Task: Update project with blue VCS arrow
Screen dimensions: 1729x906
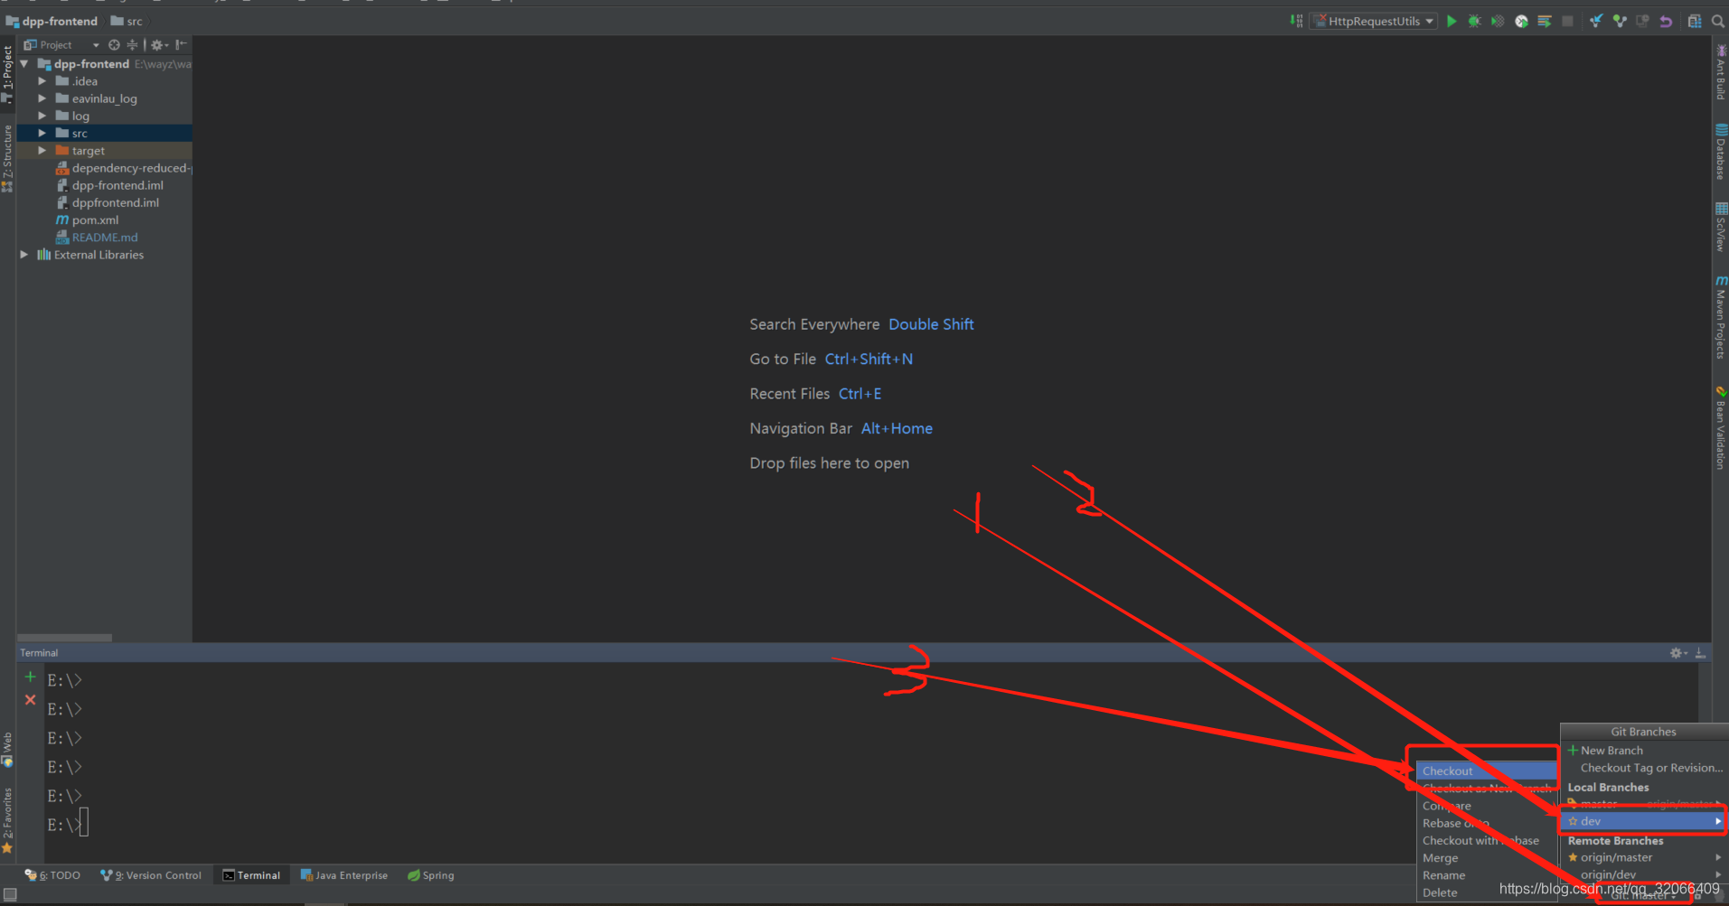Action: point(1596,21)
